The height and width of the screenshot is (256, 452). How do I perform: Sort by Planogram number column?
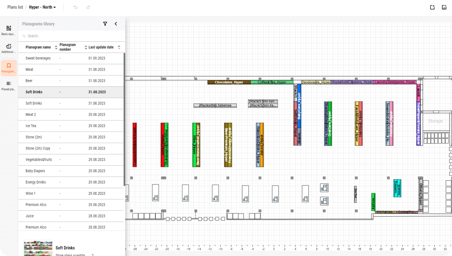click(x=86, y=47)
